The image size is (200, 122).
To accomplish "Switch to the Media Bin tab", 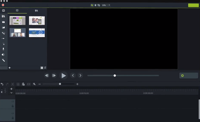I will coord(17,11).
